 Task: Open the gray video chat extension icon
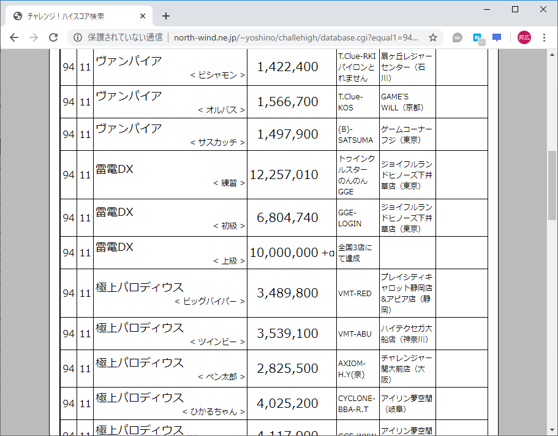(457, 37)
